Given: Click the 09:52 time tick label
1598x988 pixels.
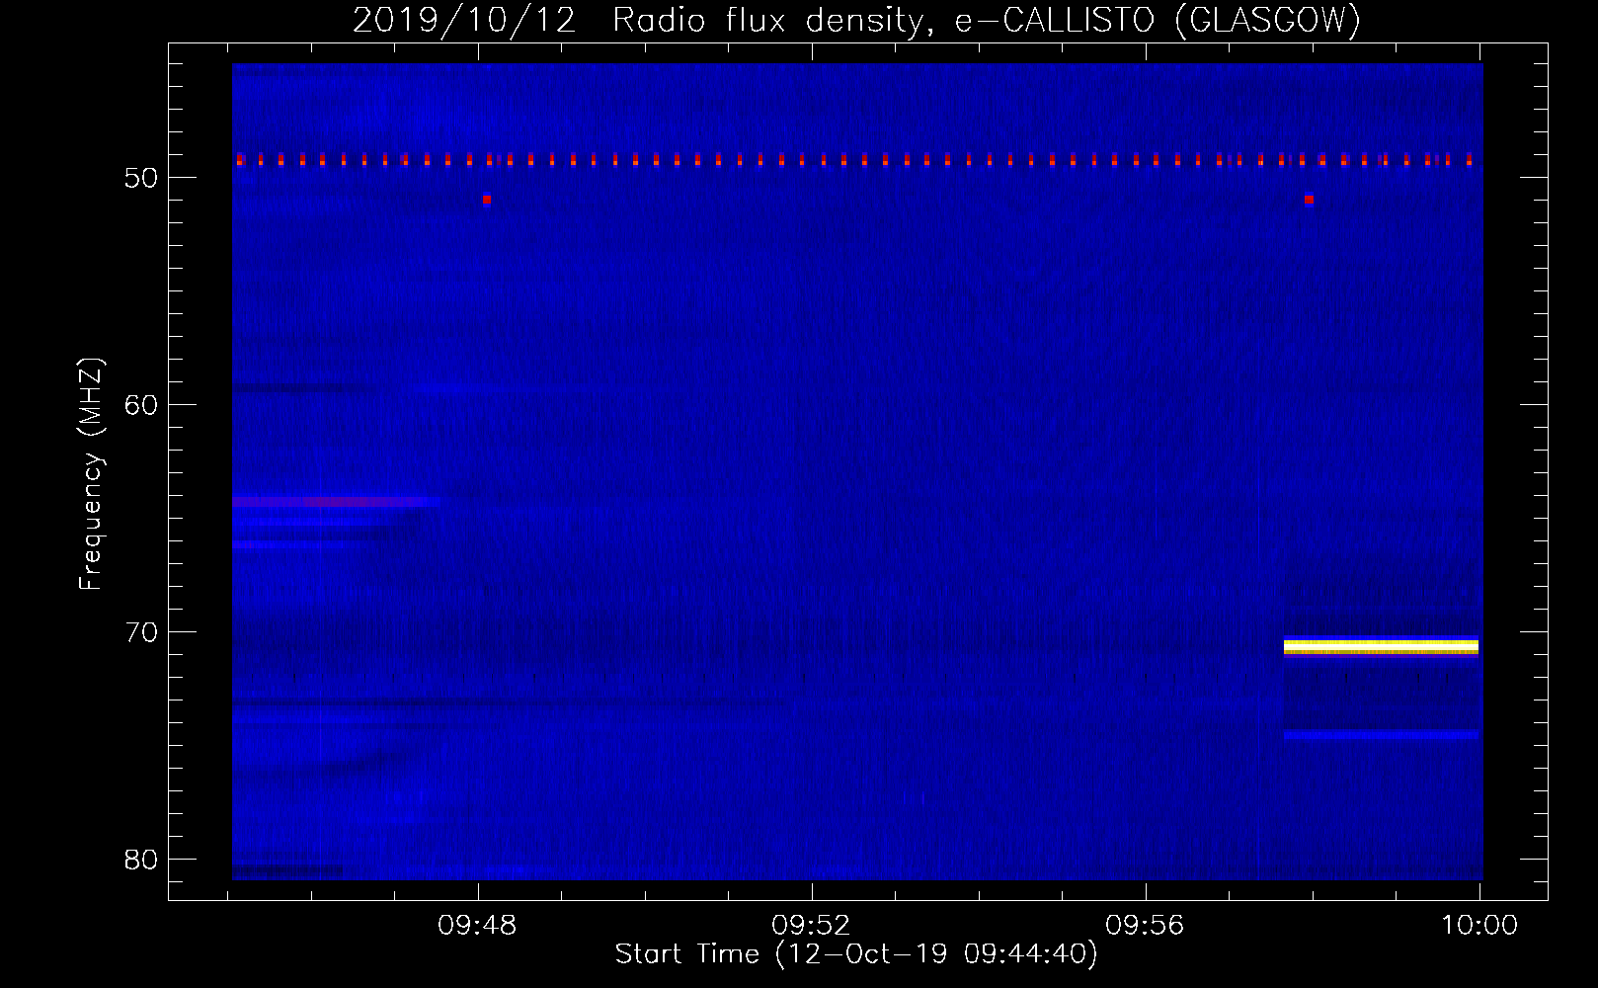Looking at the screenshot, I should pyautogui.click(x=811, y=926).
